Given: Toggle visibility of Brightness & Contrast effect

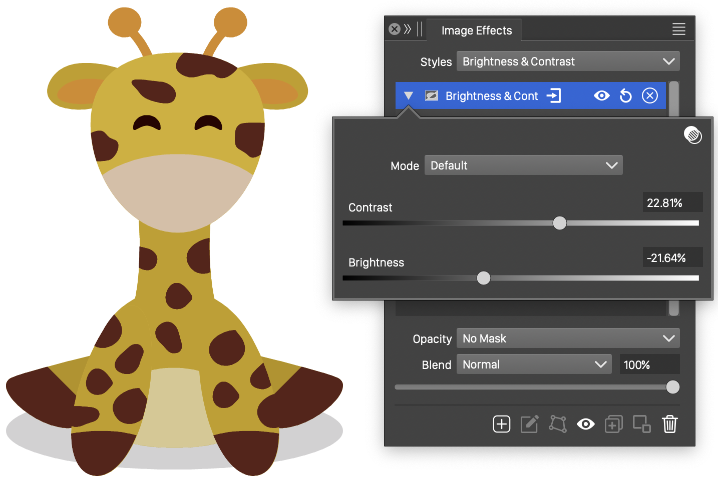Looking at the screenshot, I should click(x=601, y=95).
